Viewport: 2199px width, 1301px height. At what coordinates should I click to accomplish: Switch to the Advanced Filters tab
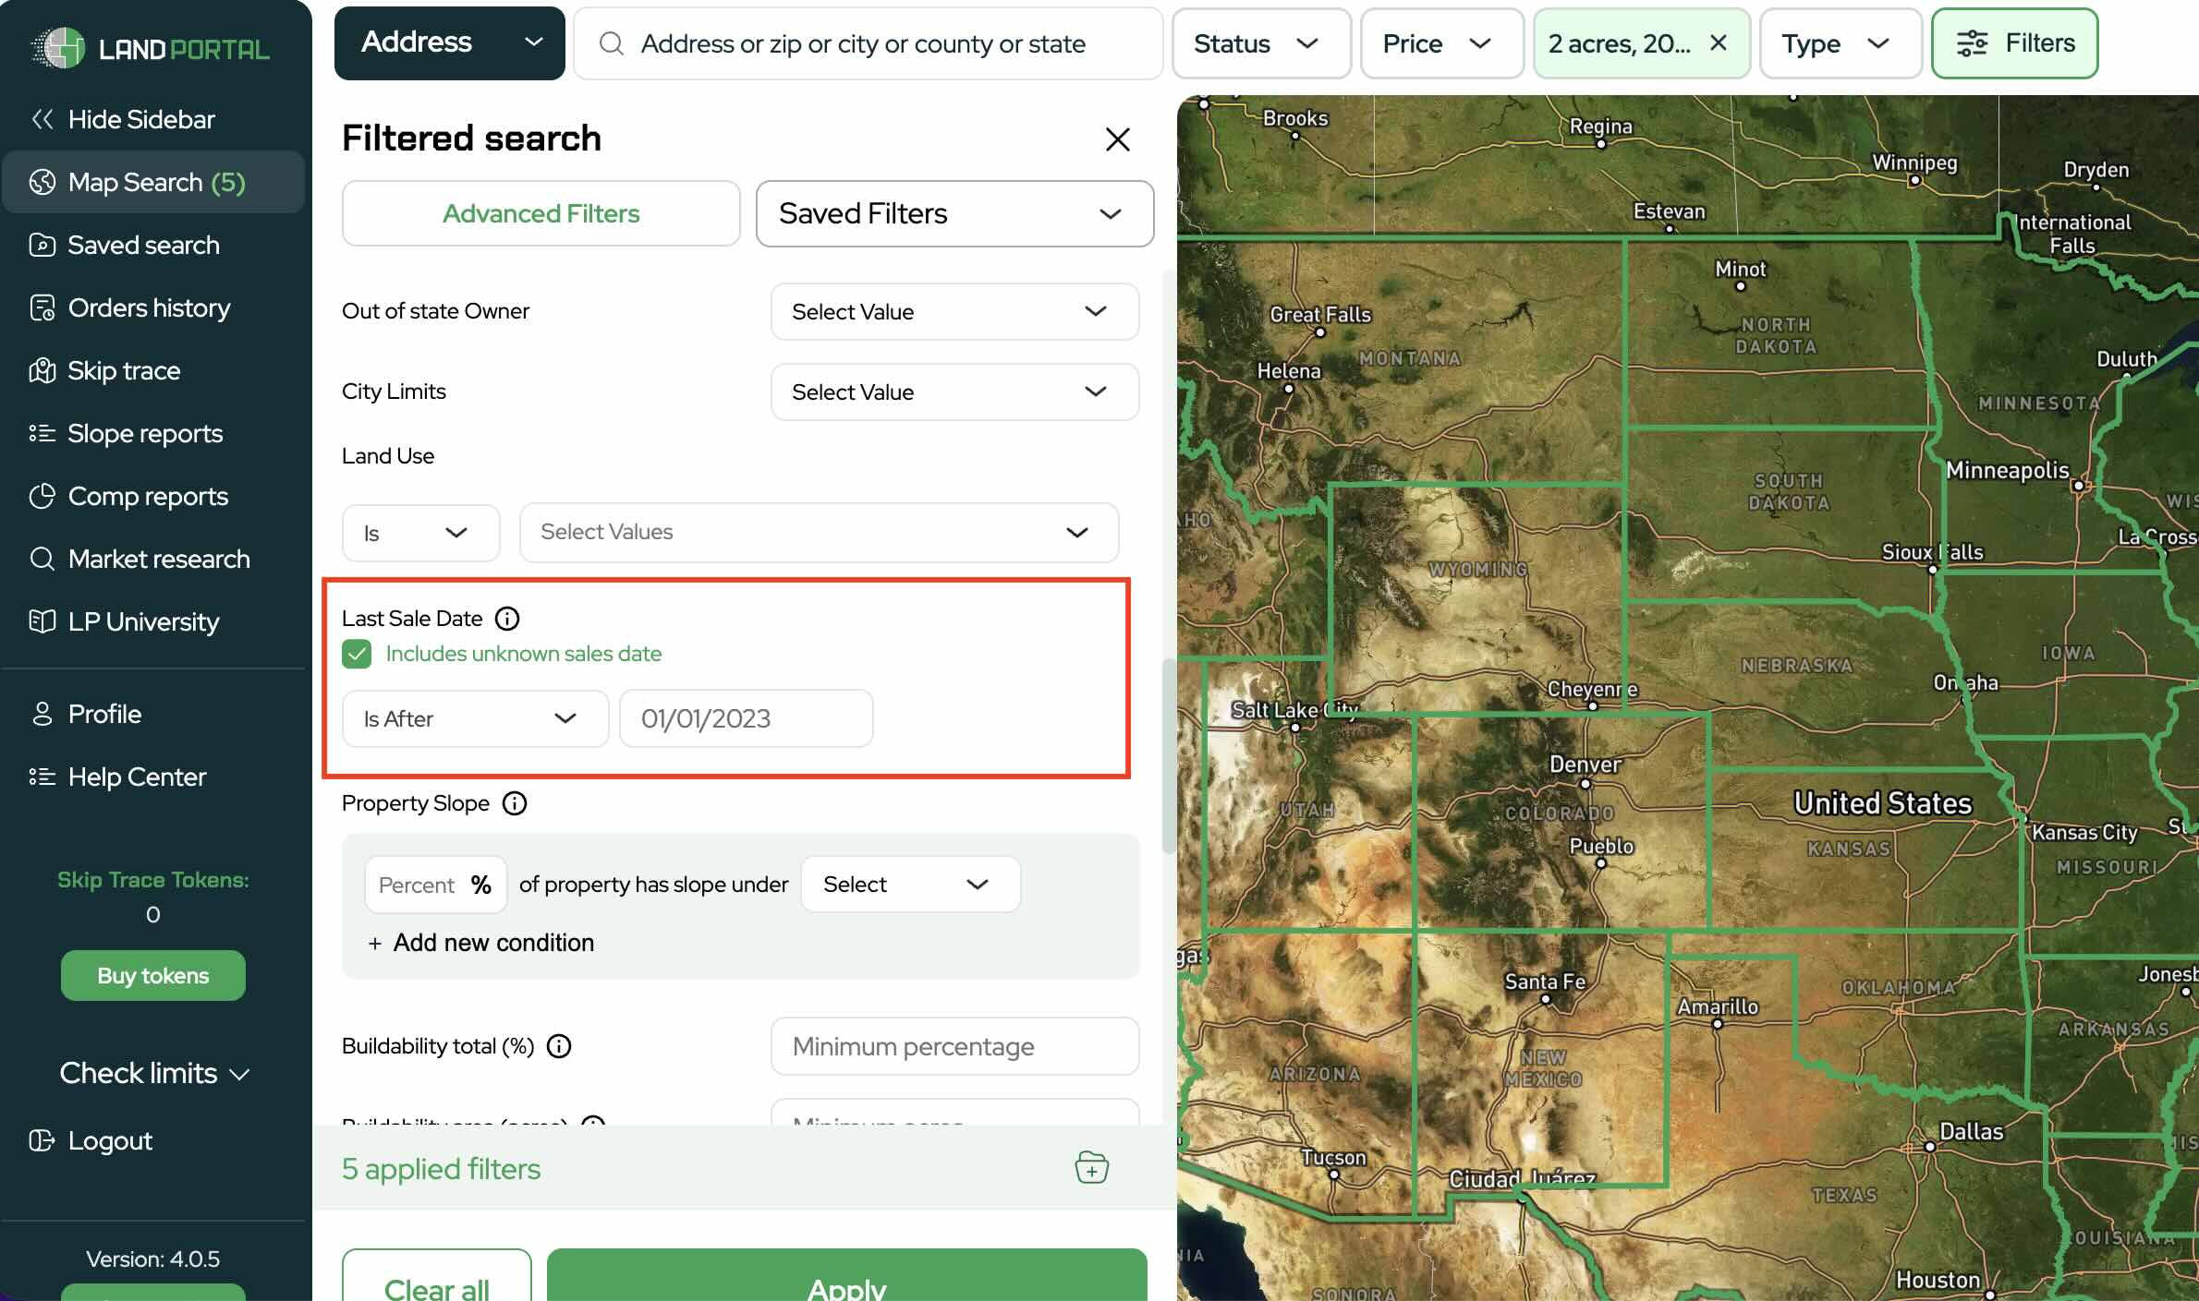coord(541,213)
